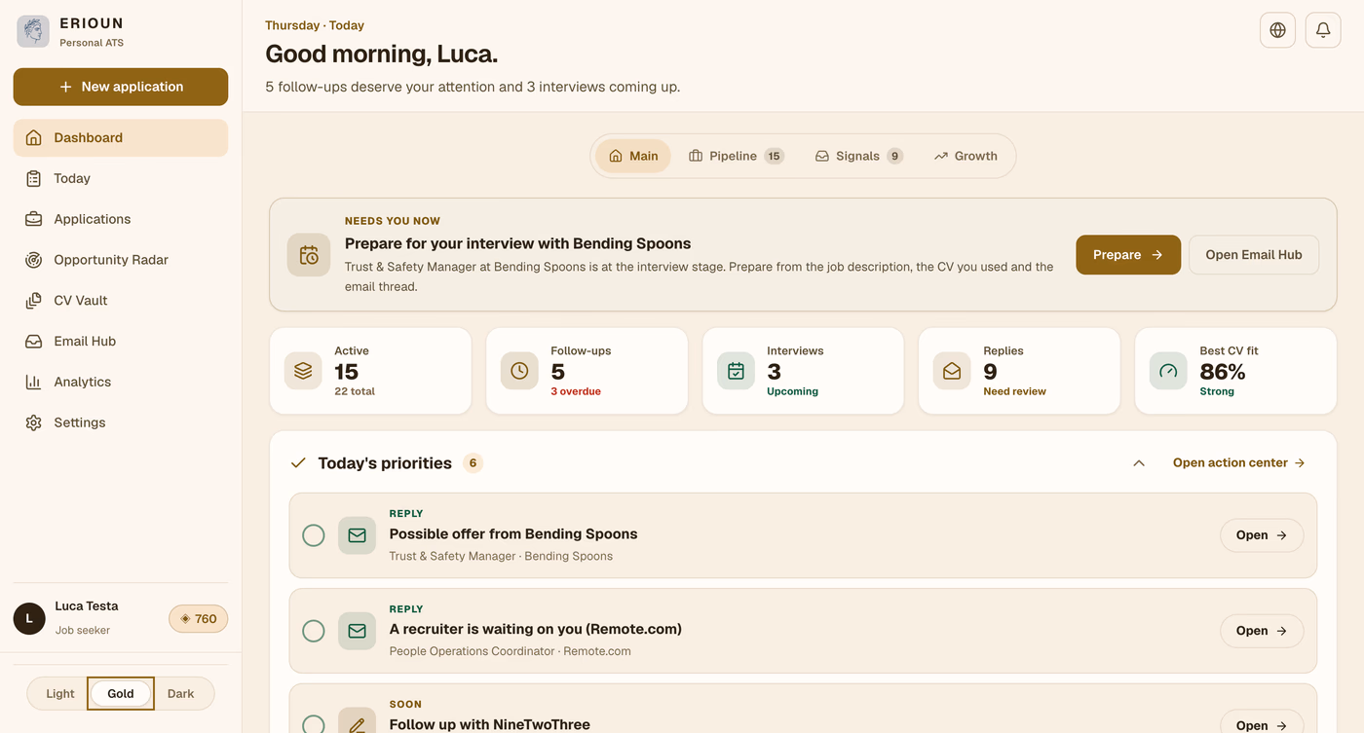The height and width of the screenshot is (733, 1364).
Task: Select Dashboard in the sidebar
Action: tap(121, 138)
